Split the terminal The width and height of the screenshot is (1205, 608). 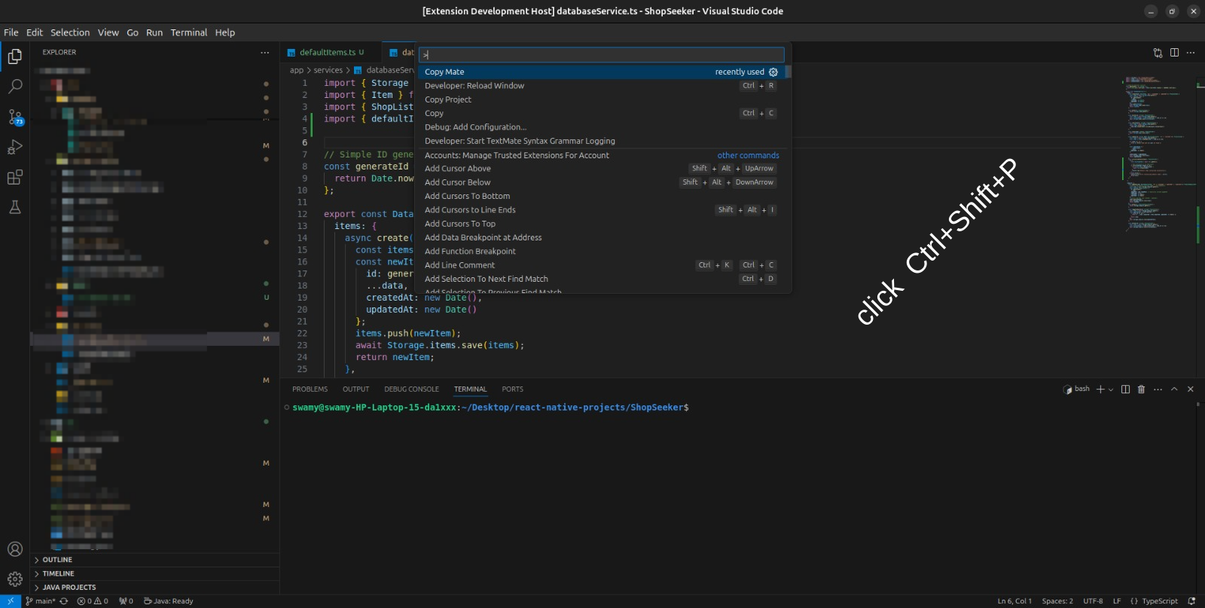click(1125, 390)
